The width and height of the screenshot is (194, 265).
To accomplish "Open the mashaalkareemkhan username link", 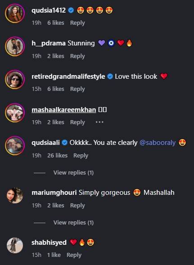I will (x=64, y=110).
